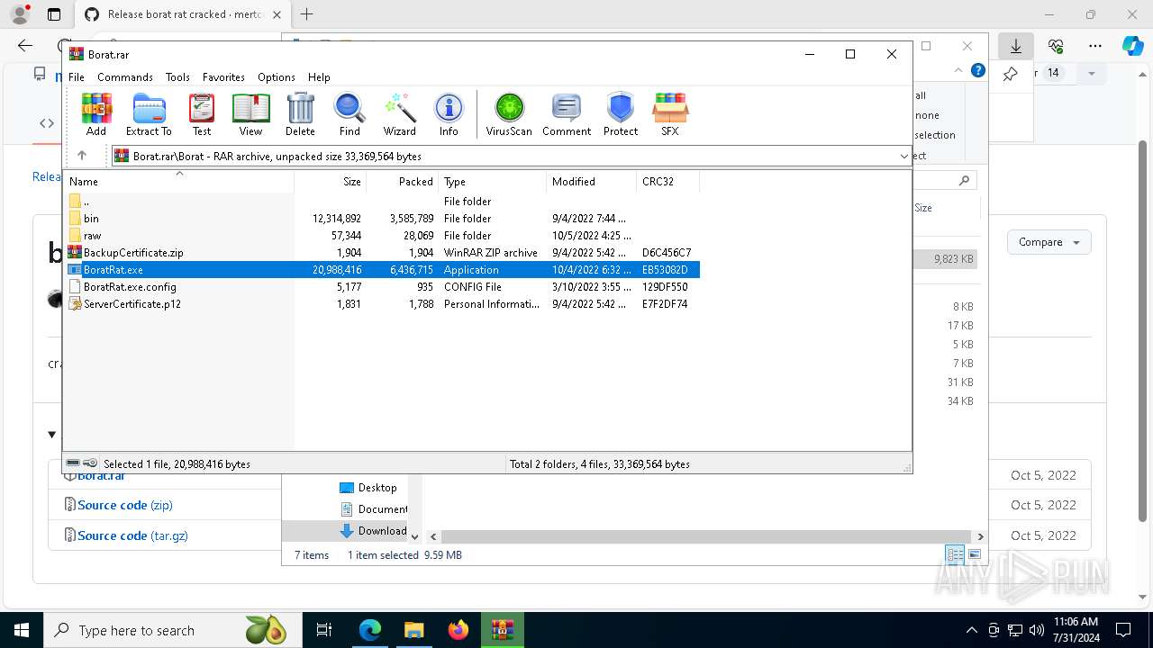Open Source code (zip) link
Screen dimensions: 1153x648
pyautogui.click(x=125, y=505)
